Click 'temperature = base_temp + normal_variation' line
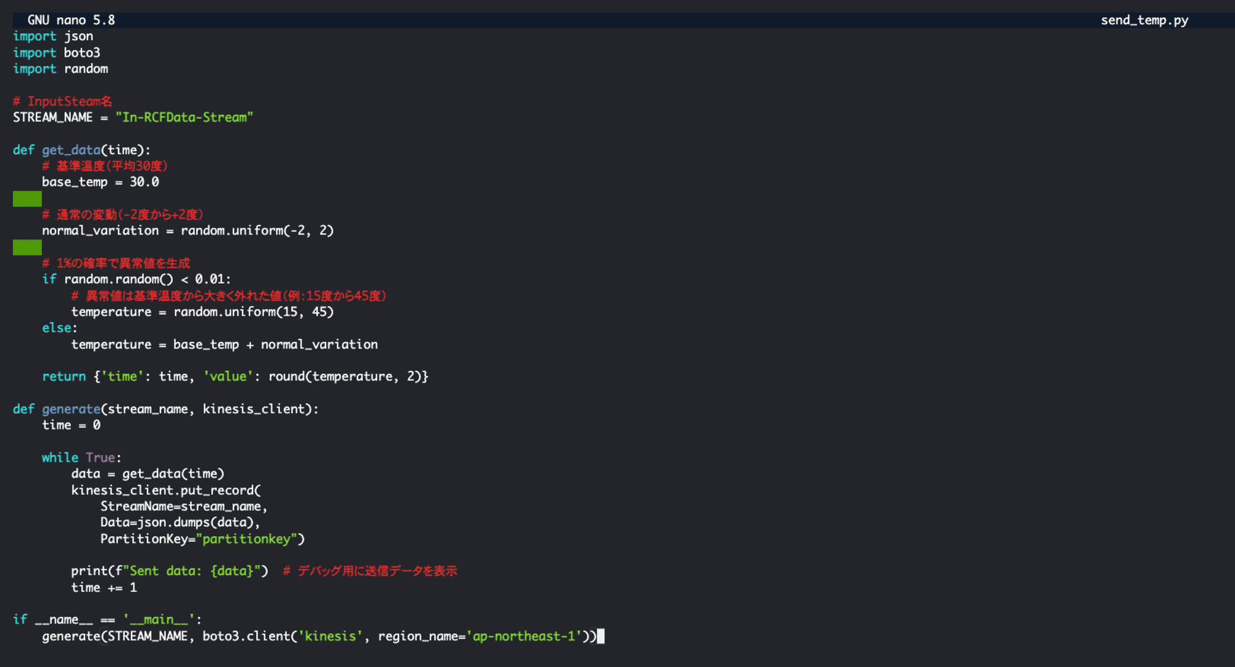The image size is (1235, 667). [x=224, y=344]
